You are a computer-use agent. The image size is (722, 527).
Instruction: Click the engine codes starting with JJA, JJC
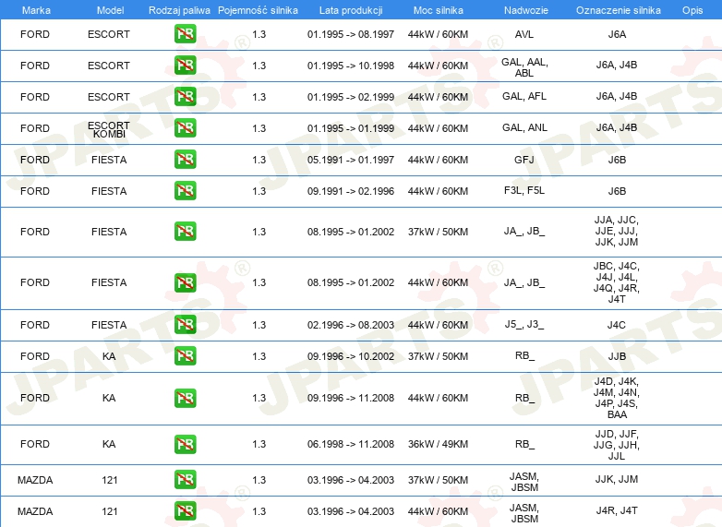point(617,231)
